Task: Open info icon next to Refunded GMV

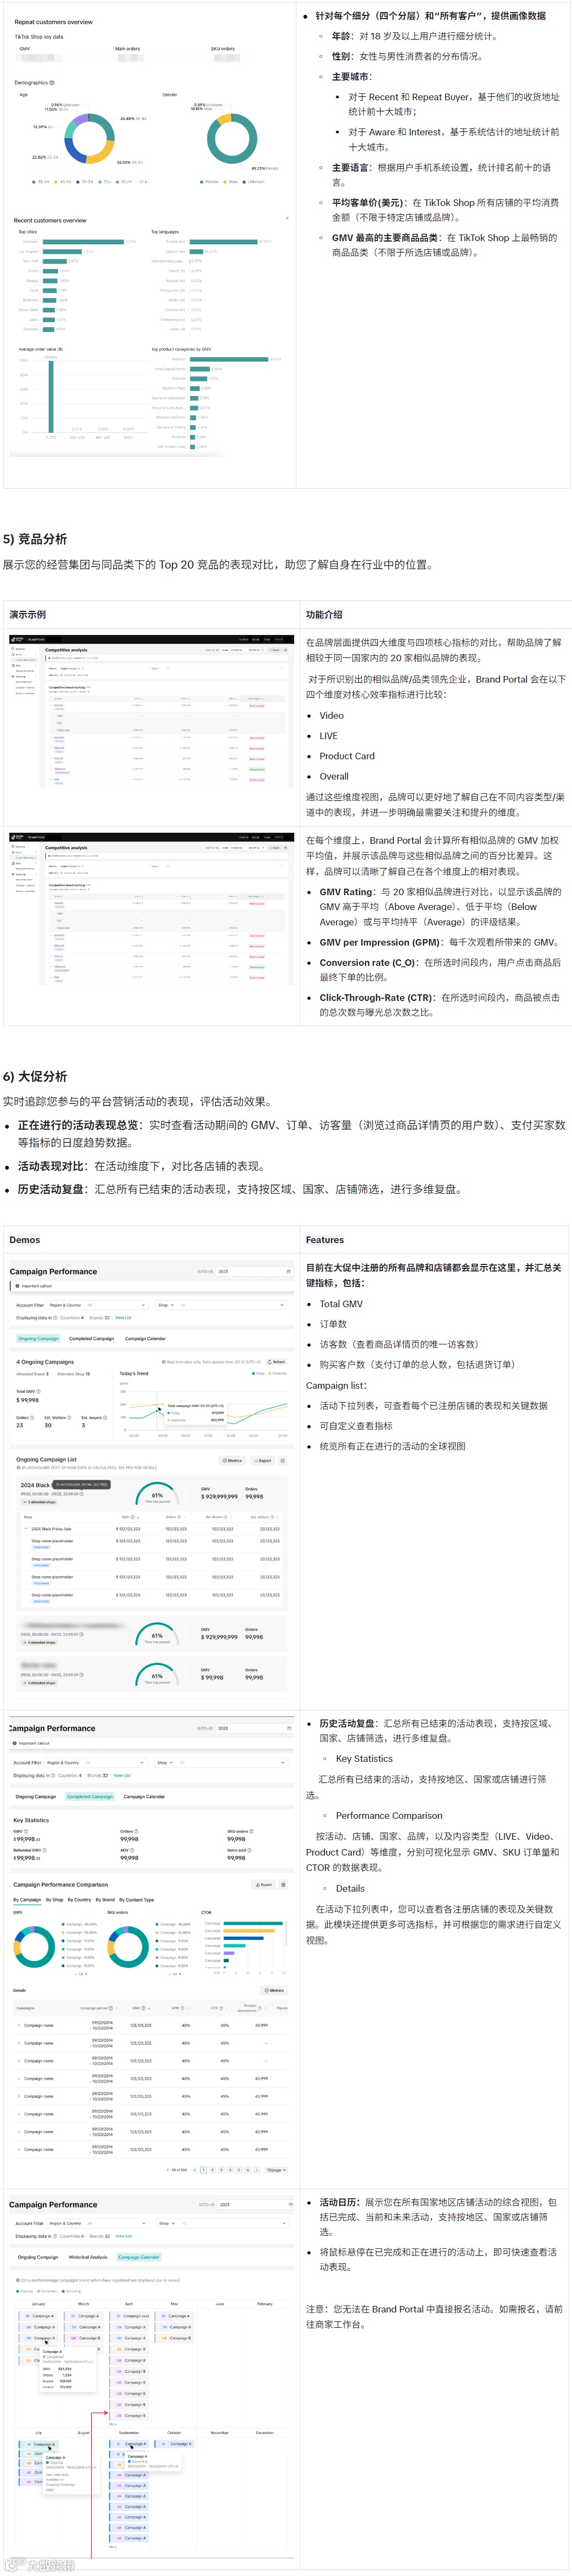Action: [x=44, y=1850]
